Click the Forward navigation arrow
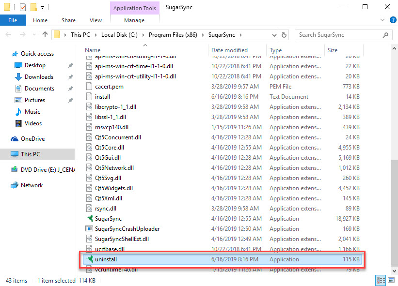 pyautogui.click(x=23, y=34)
